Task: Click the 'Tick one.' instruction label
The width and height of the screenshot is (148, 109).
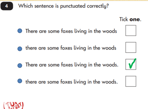Action: click(x=130, y=19)
